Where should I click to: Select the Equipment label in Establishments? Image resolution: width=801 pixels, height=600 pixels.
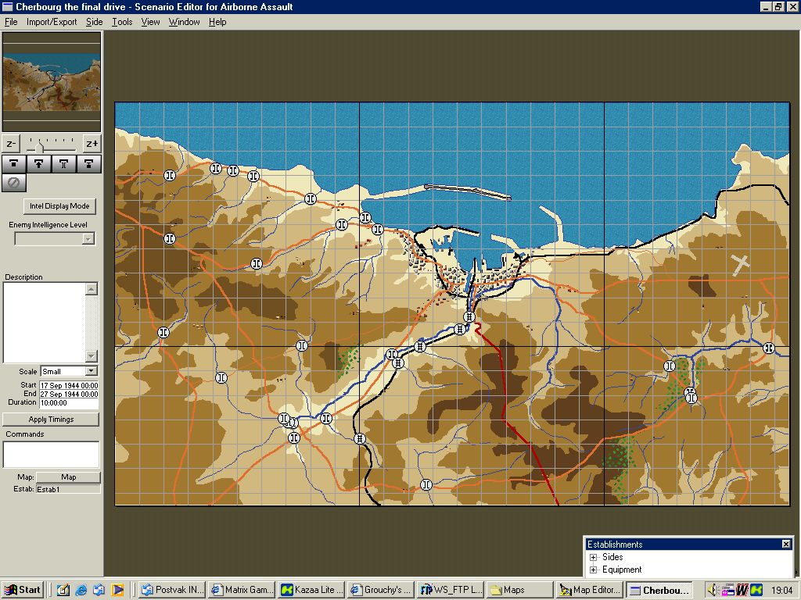(x=622, y=570)
